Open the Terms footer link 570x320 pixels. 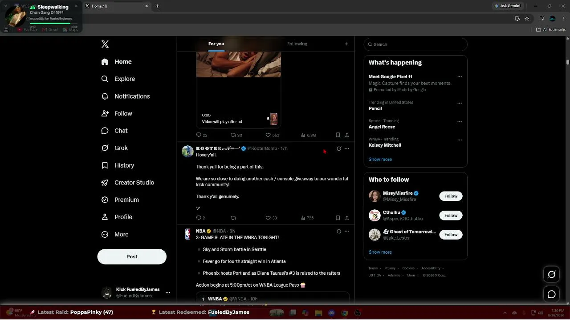point(373,268)
